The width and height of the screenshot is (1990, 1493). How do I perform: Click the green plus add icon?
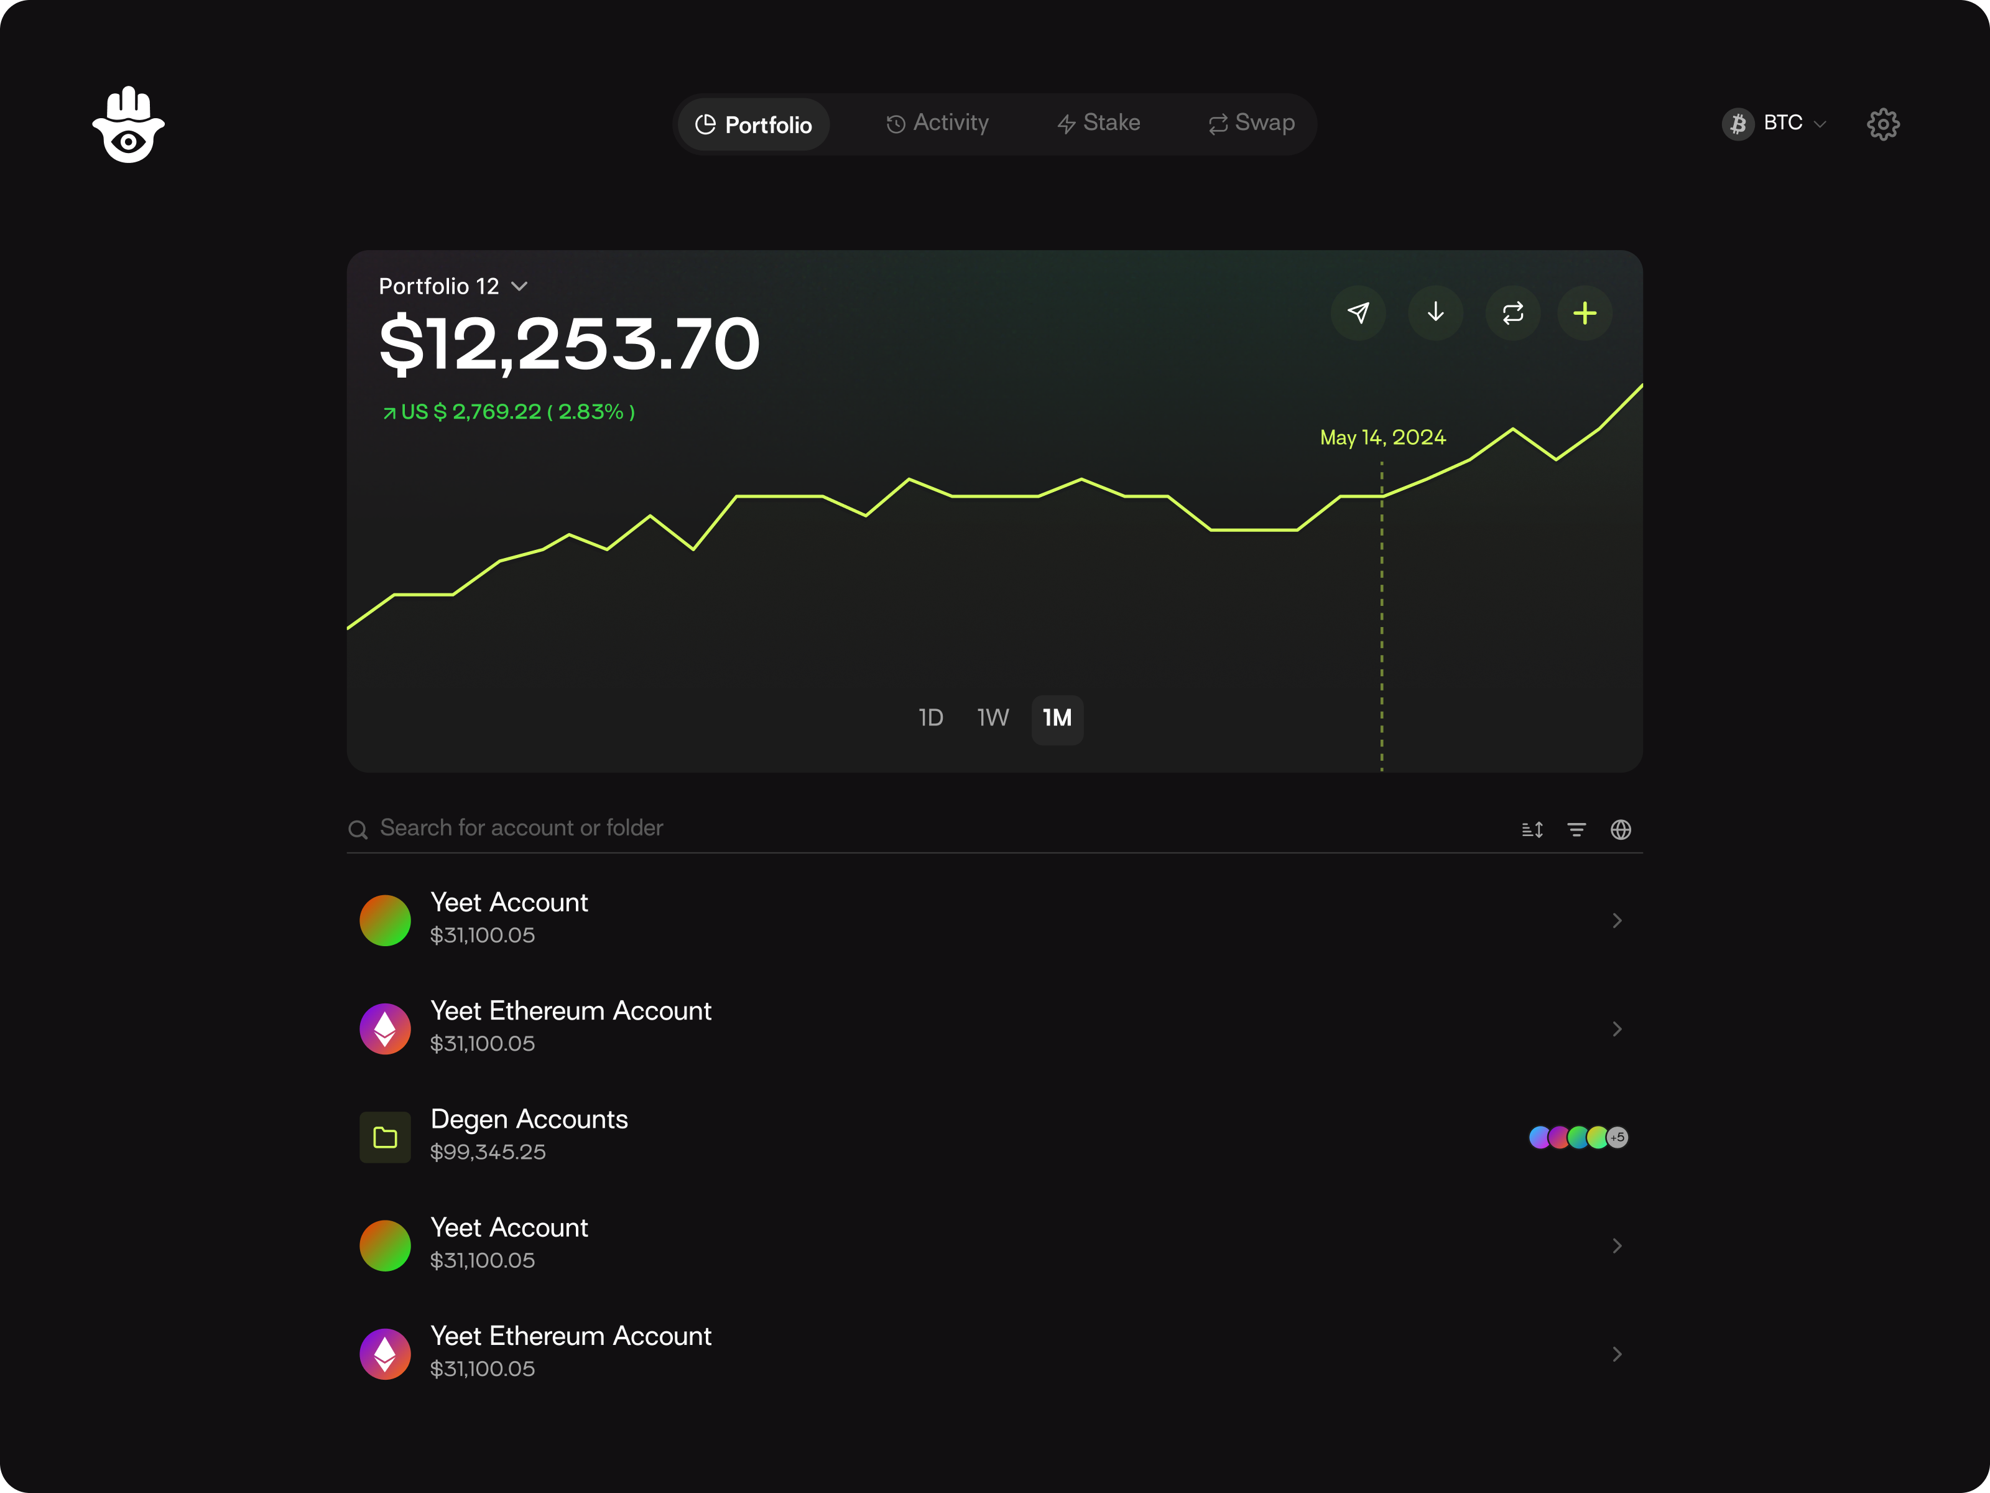tap(1585, 313)
